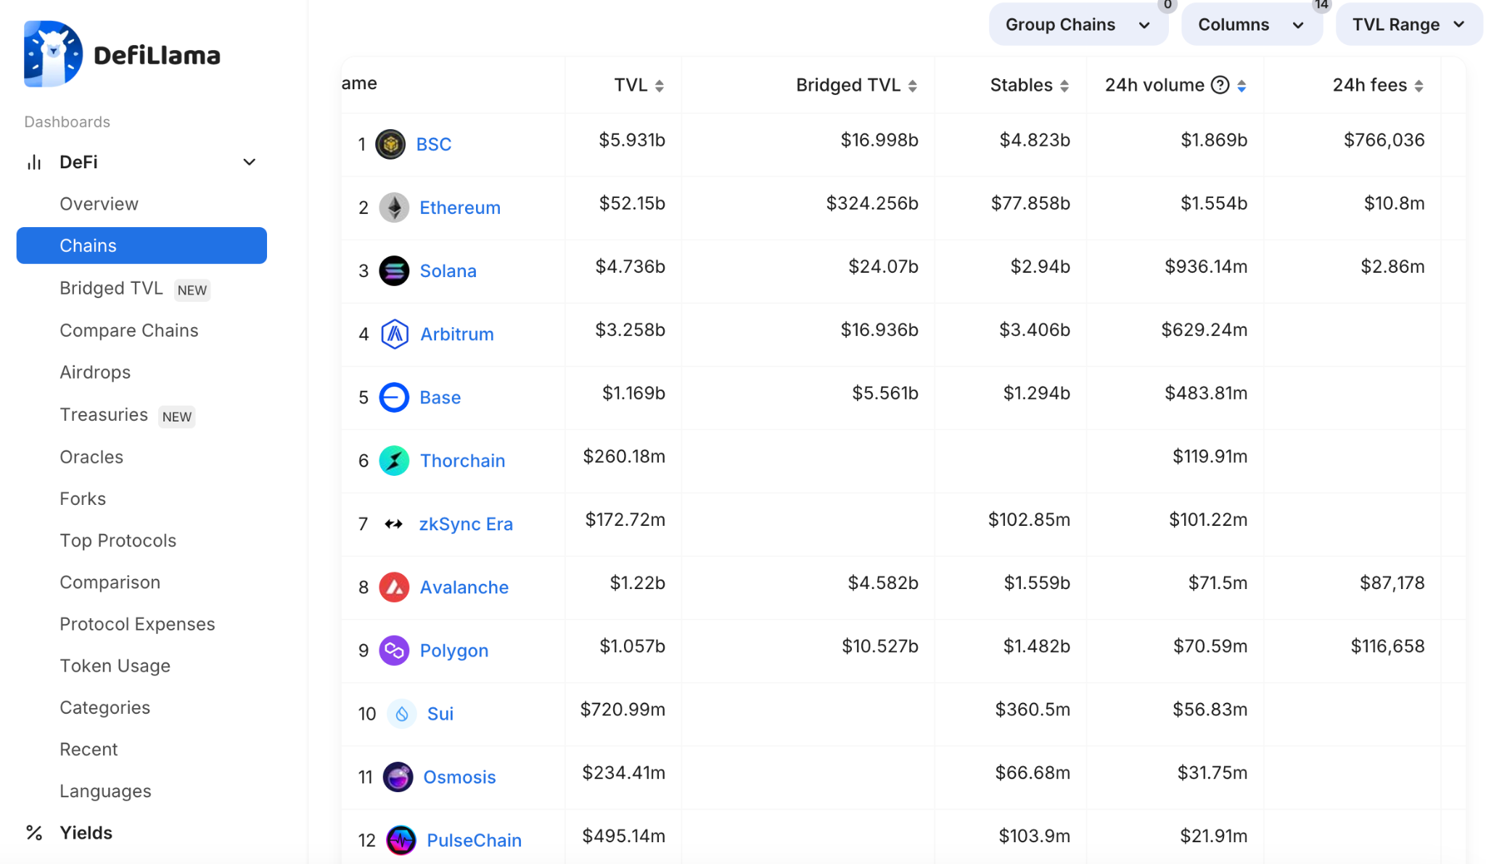Open the Polygon chain link
Viewport: 1486px width, 864px height.
pos(454,650)
